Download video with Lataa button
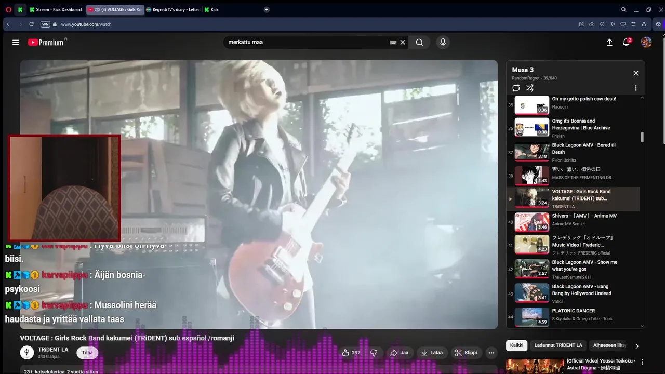This screenshot has width=665, height=374. [x=432, y=353]
